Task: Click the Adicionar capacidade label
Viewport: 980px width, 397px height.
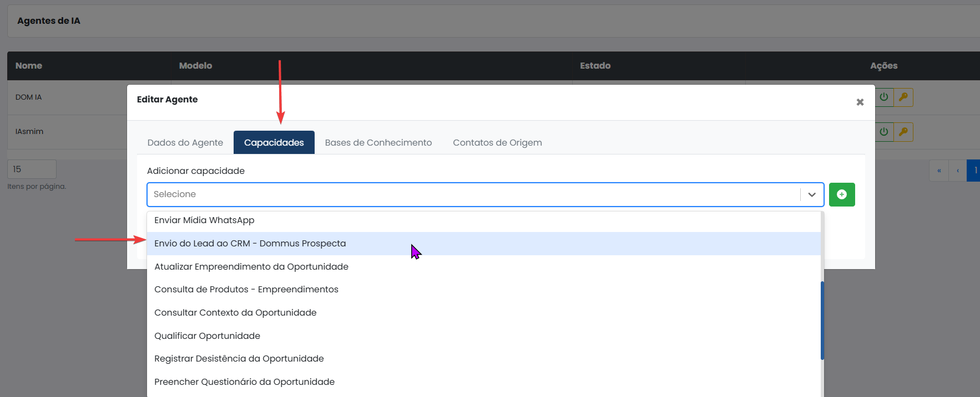Action: pos(196,171)
